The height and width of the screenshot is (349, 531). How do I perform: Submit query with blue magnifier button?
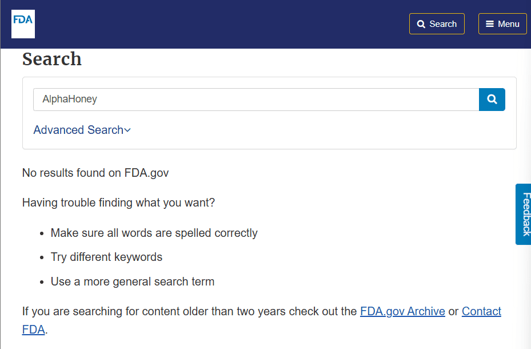[492, 100]
